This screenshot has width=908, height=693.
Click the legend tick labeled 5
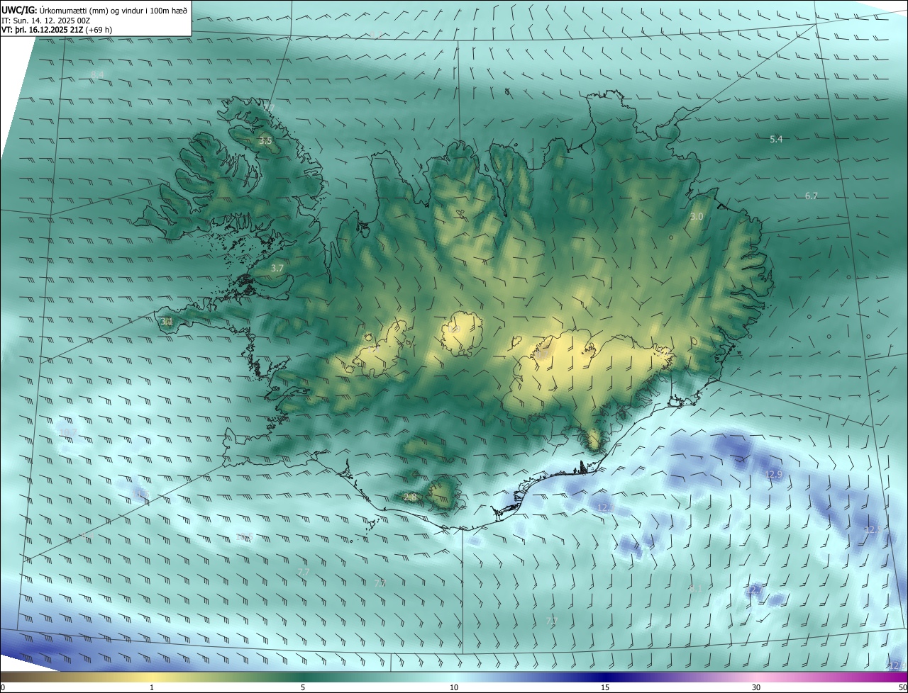(303, 687)
